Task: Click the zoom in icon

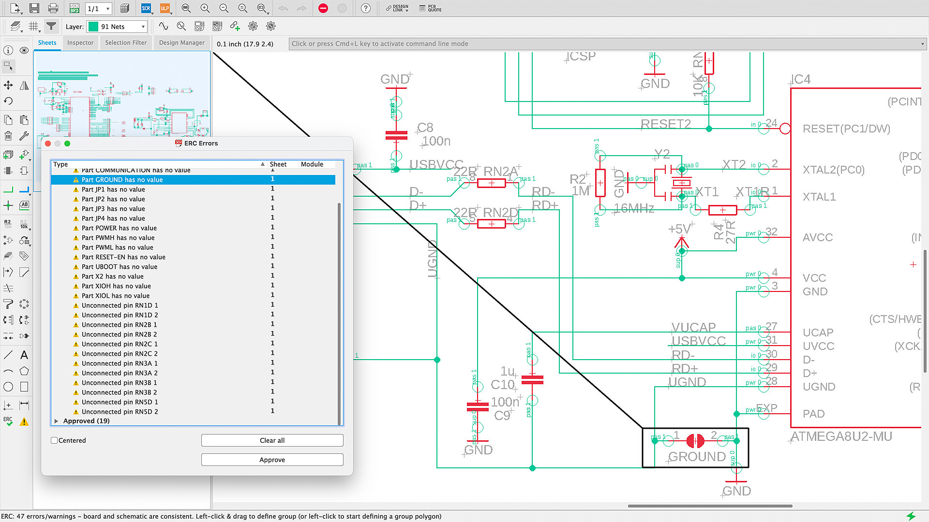Action: pyautogui.click(x=205, y=8)
